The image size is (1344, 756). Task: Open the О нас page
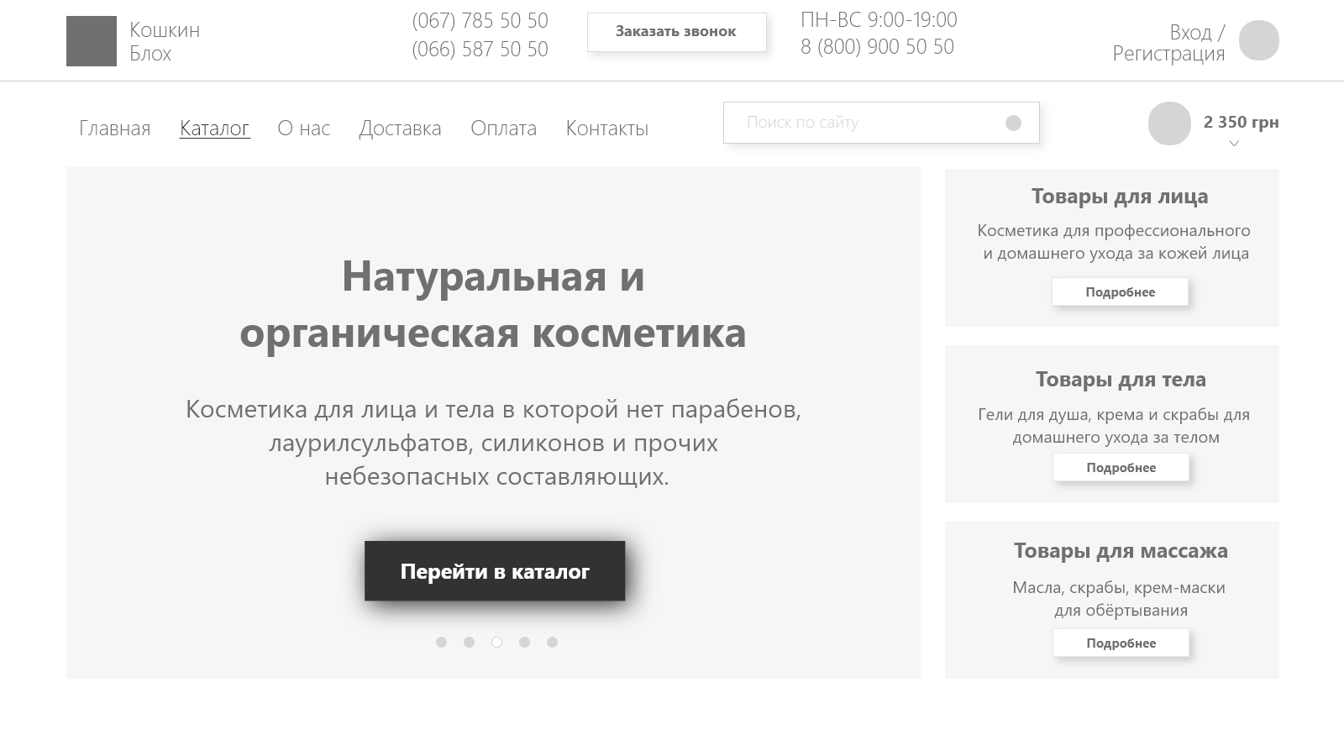click(x=304, y=129)
